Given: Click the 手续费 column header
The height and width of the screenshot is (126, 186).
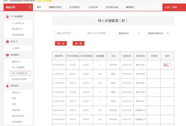Looking at the screenshot, I should 154,56.
